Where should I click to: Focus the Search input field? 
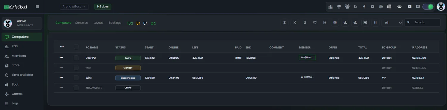(x=426, y=22)
